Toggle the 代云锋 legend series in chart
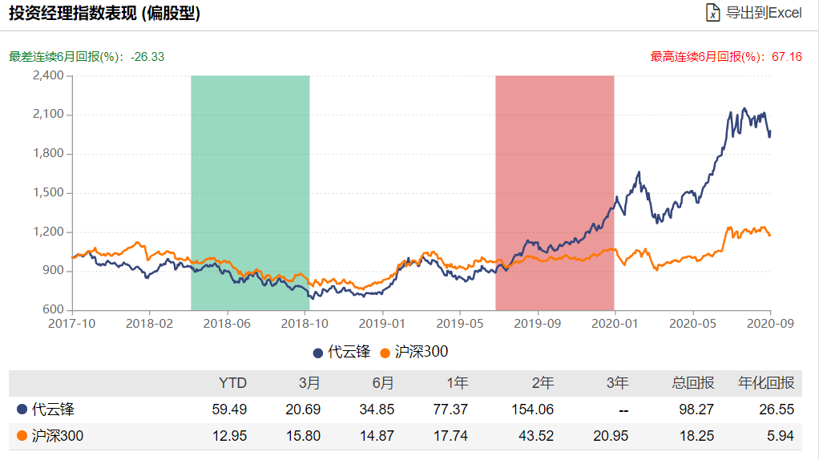This screenshot has height=460, width=819. [x=341, y=352]
